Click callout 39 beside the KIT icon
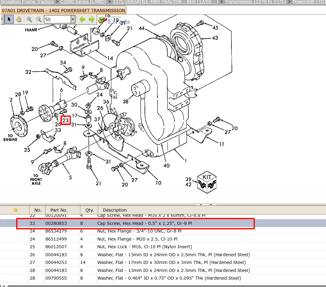 tap(188, 179)
